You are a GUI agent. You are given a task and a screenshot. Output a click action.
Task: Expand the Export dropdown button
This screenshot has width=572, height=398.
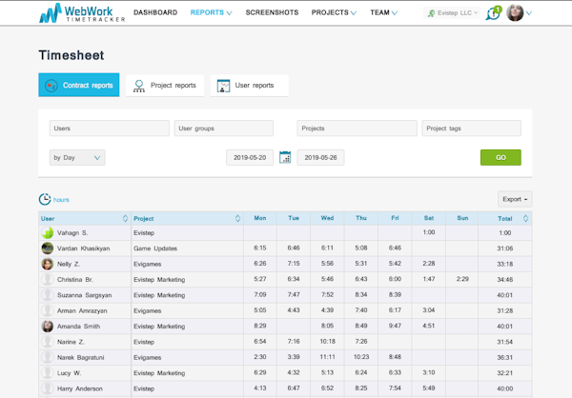point(514,199)
